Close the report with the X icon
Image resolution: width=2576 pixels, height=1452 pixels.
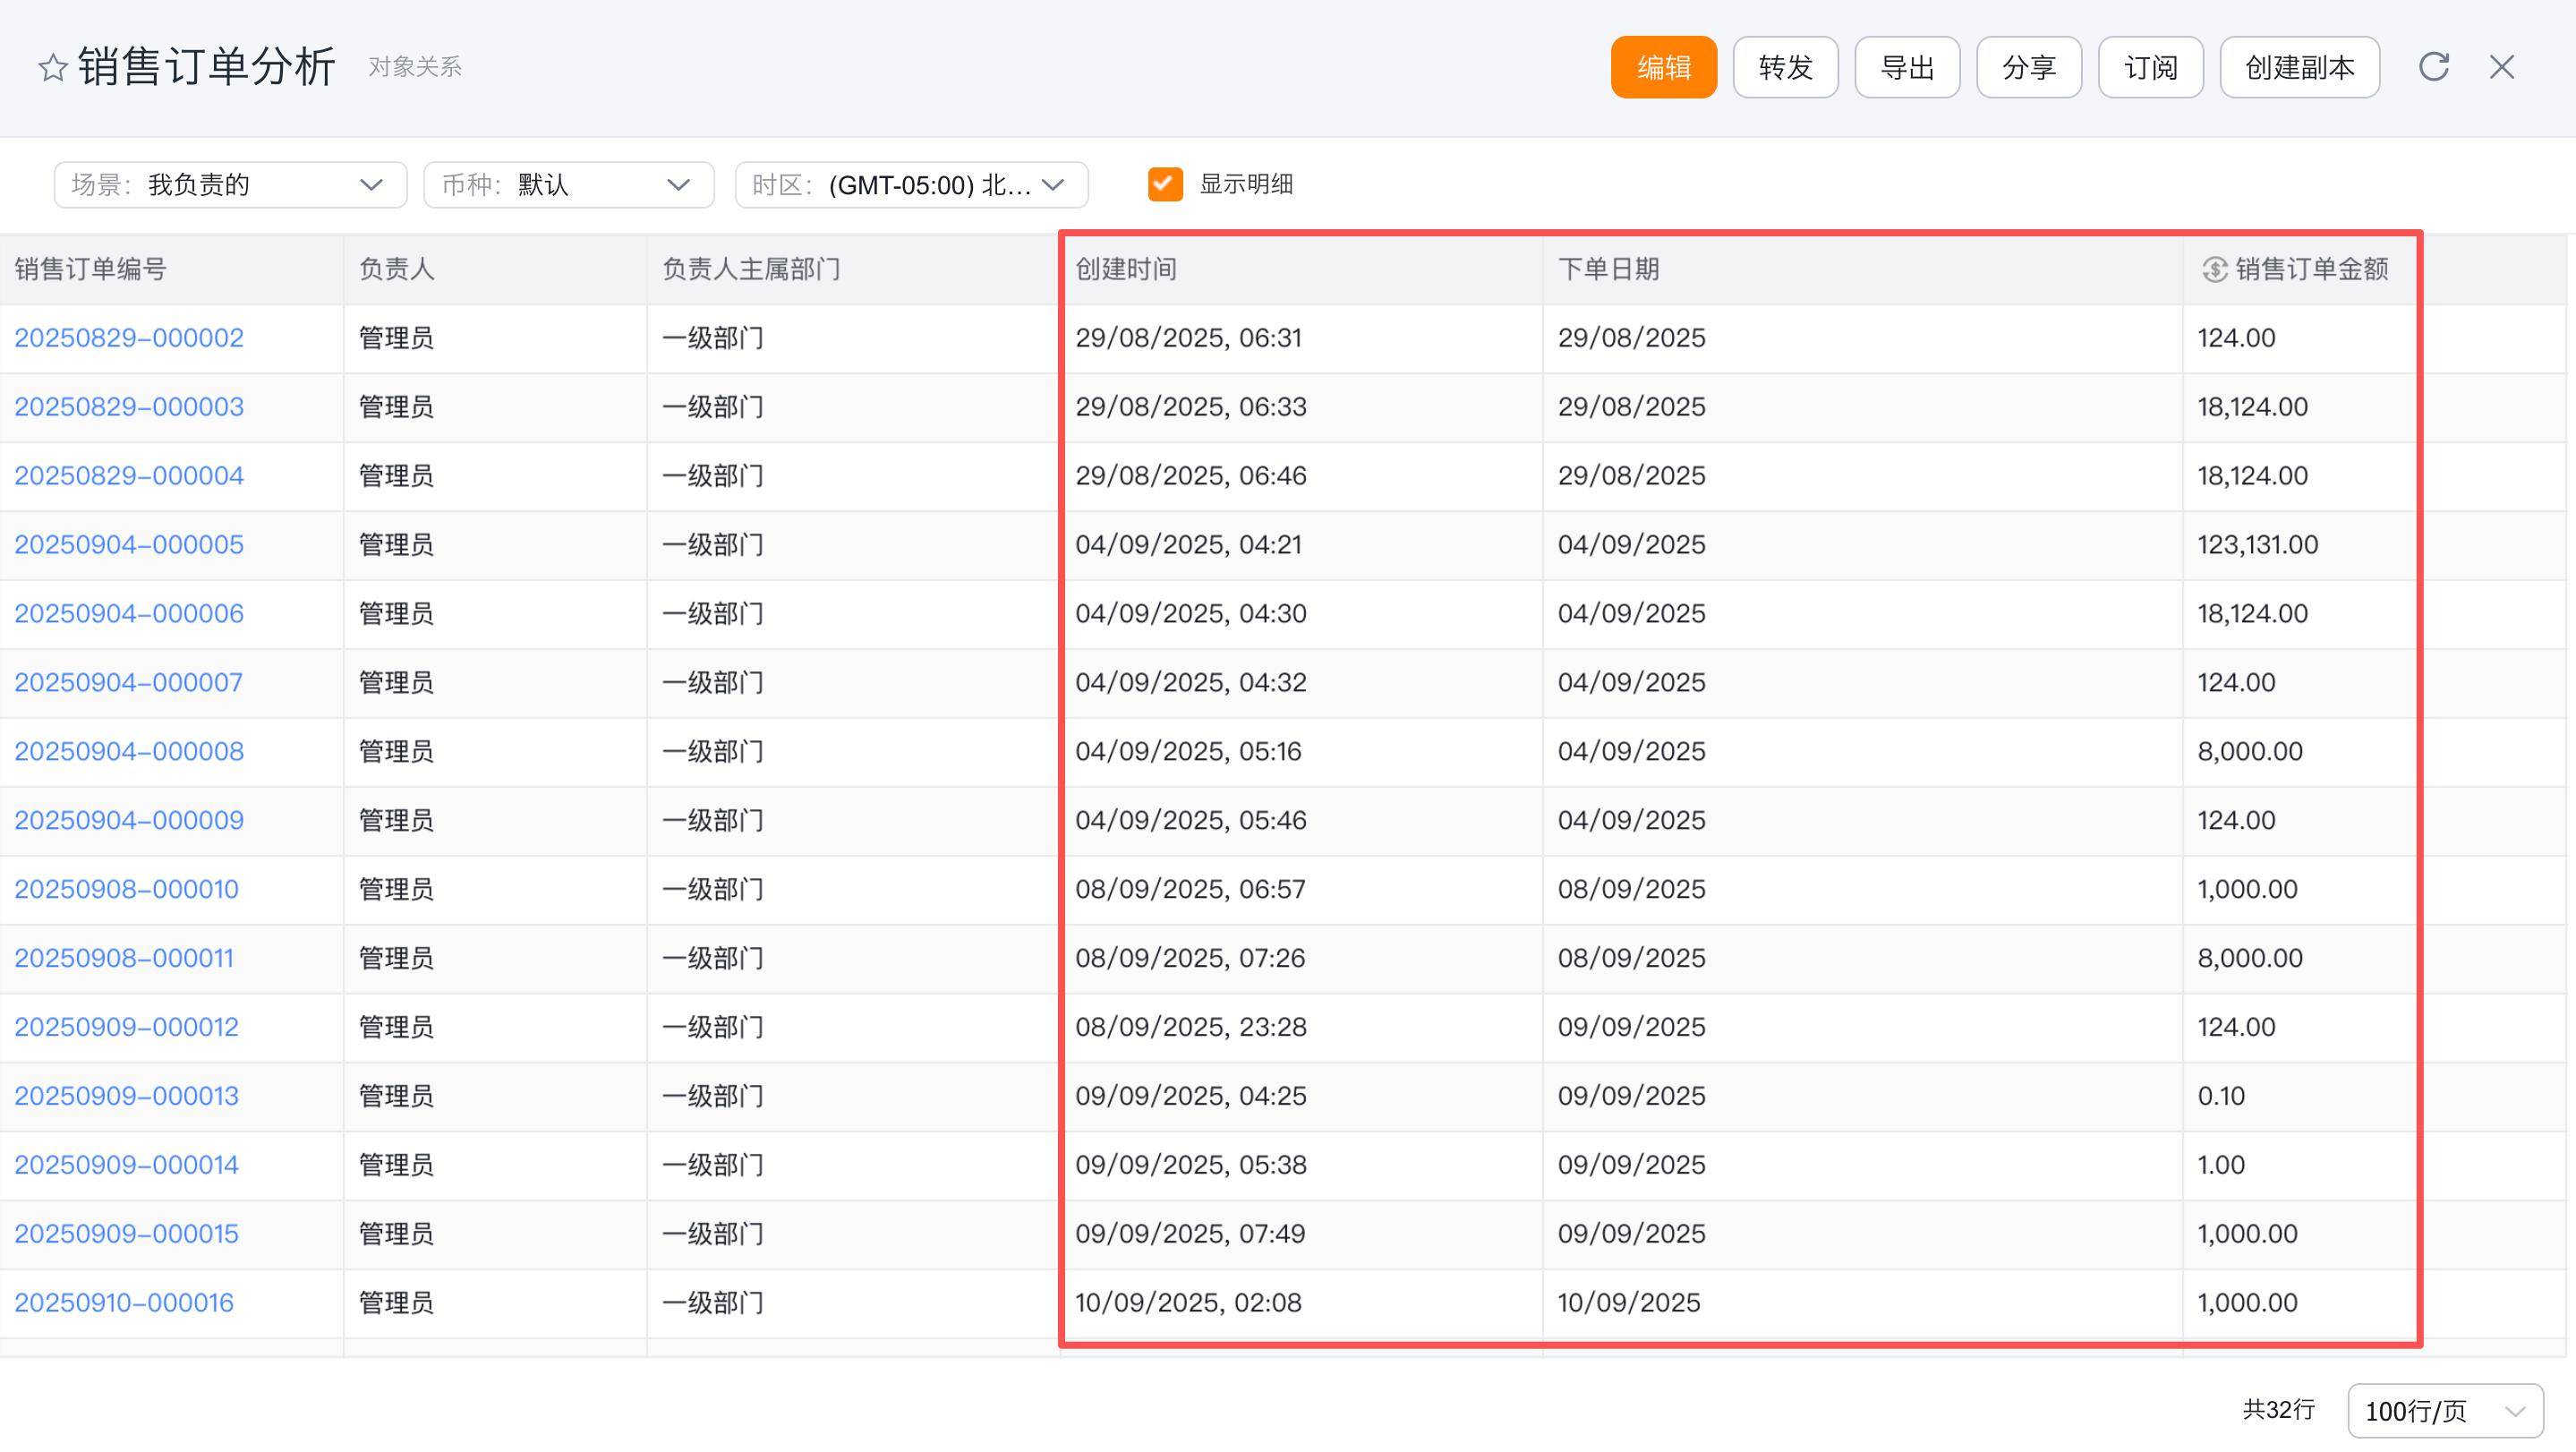pos(2501,67)
